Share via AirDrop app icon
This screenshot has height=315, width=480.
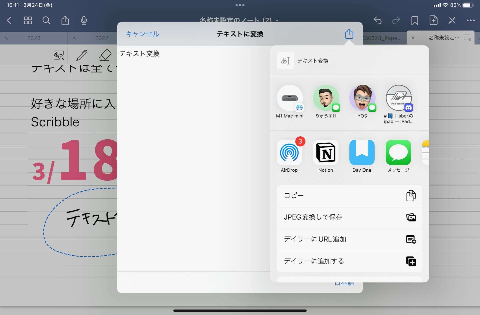point(289,153)
